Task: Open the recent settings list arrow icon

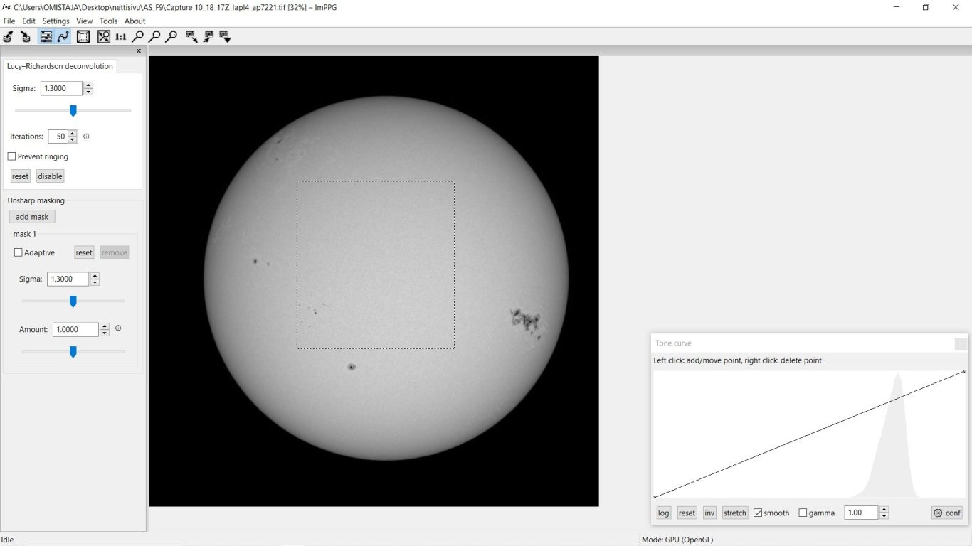Action: click(226, 36)
